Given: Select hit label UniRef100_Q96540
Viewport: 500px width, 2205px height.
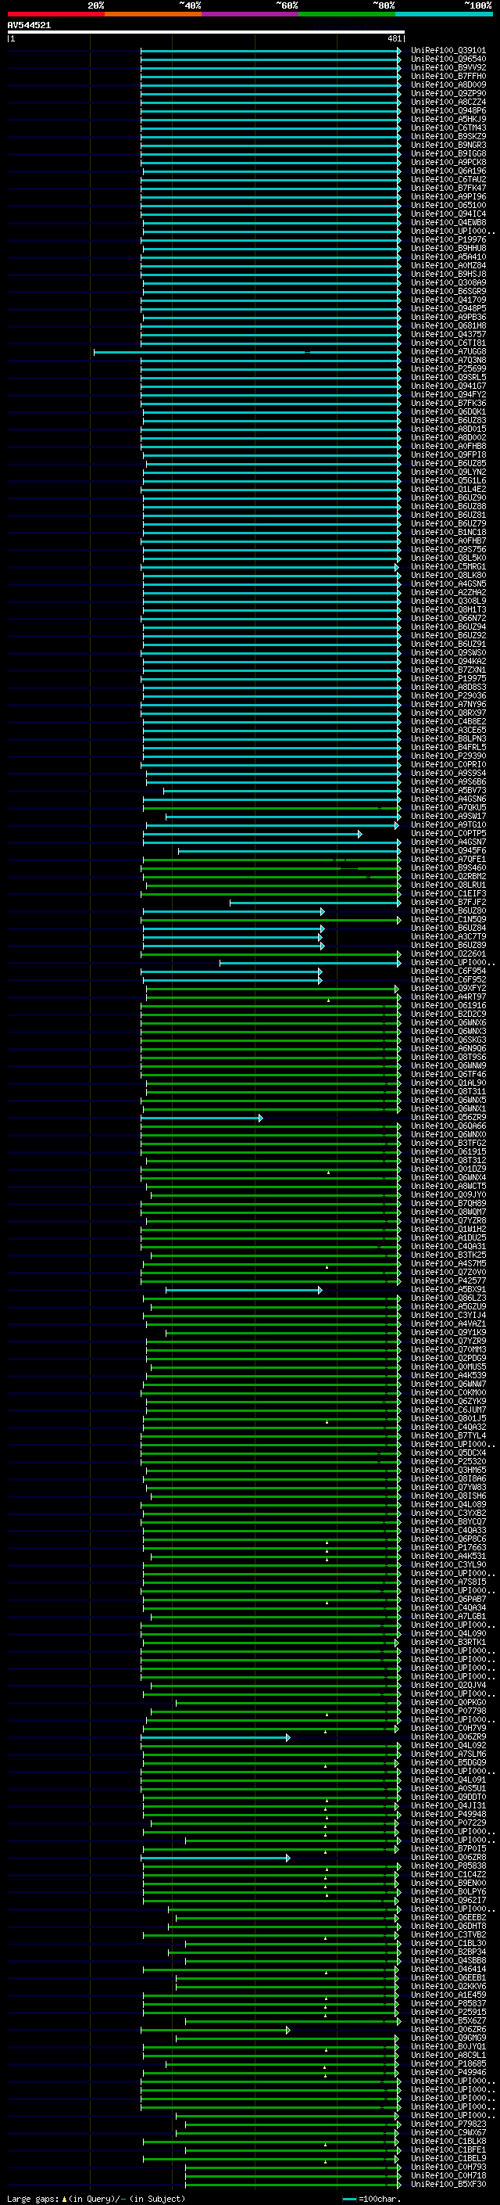Looking at the screenshot, I should [448, 59].
